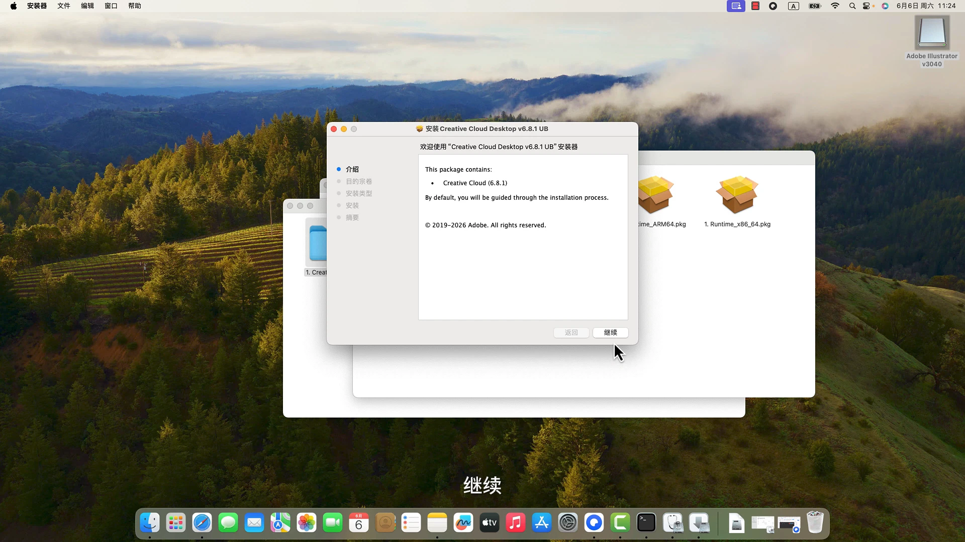Open Notes from the Dock

coord(437,523)
